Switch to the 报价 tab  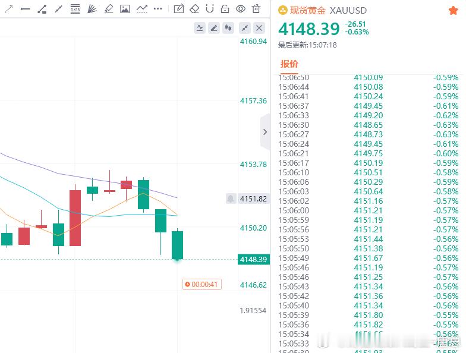point(289,64)
